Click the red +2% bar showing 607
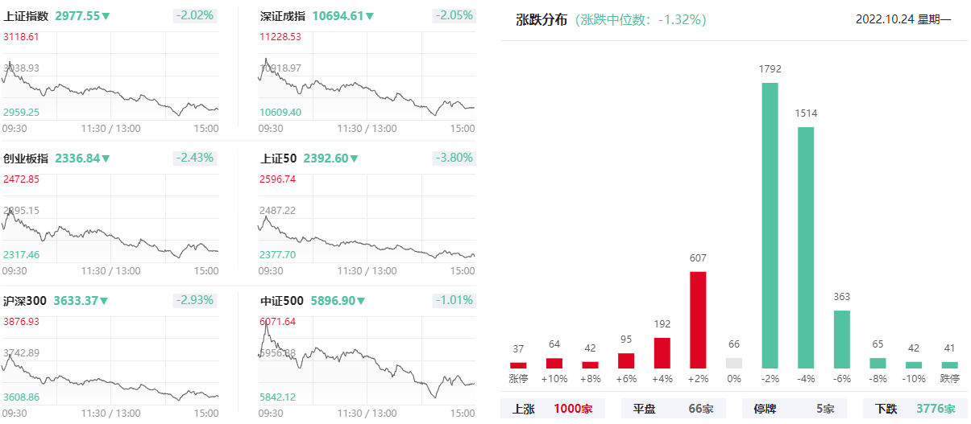The image size is (971, 424). pos(698,320)
